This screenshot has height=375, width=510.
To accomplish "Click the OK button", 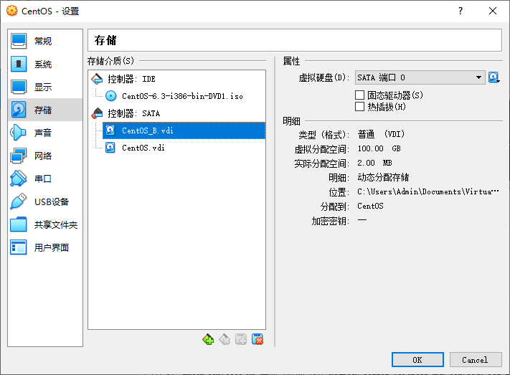I will click(417, 360).
